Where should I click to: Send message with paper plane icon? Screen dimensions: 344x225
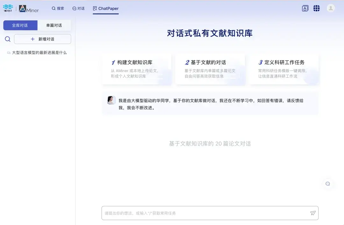(x=313, y=213)
